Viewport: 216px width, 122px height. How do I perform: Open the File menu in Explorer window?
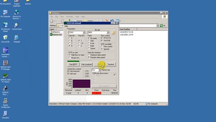52,17
